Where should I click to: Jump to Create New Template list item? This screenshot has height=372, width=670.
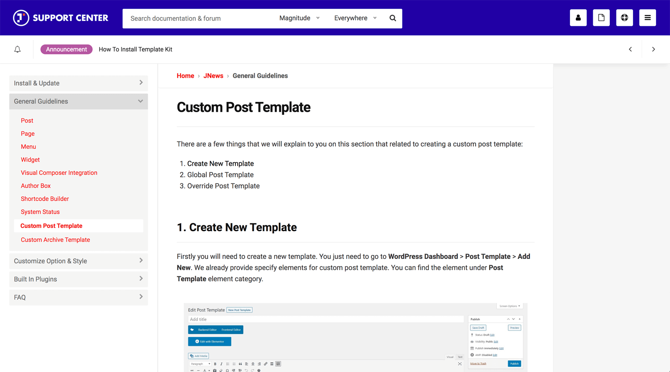(x=220, y=164)
